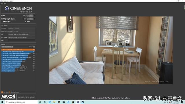The width and height of the screenshot is (185, 104).
Task: Open Microsoft Edge from taskbar
Action: point(50,102)
